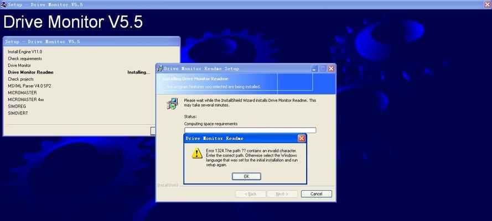Select the 'MICROMASTER 4xx' entry
Screen dimensions: 492x221
tap(25, 99)
